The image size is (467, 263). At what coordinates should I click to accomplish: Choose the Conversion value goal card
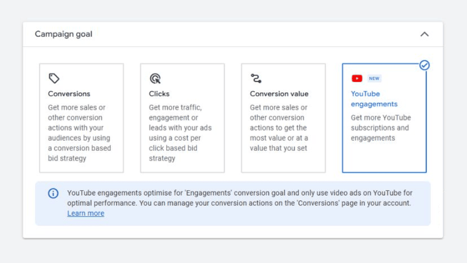283,118
